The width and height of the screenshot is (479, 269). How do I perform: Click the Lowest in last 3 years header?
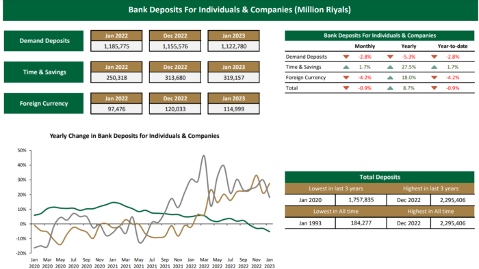[335, 188]
